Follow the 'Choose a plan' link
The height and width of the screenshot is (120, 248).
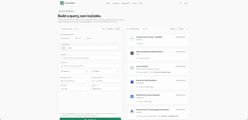tap(75, 115)
